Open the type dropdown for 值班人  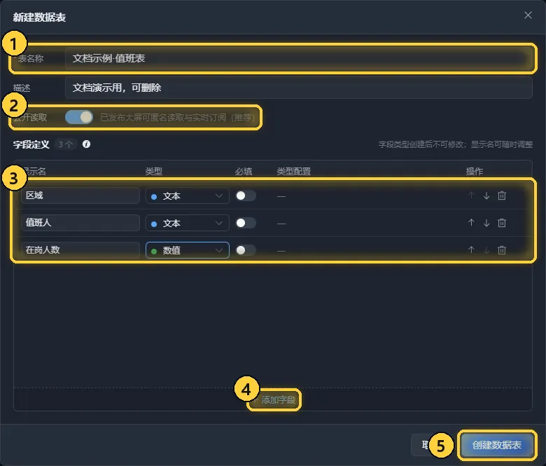[188, 223]
